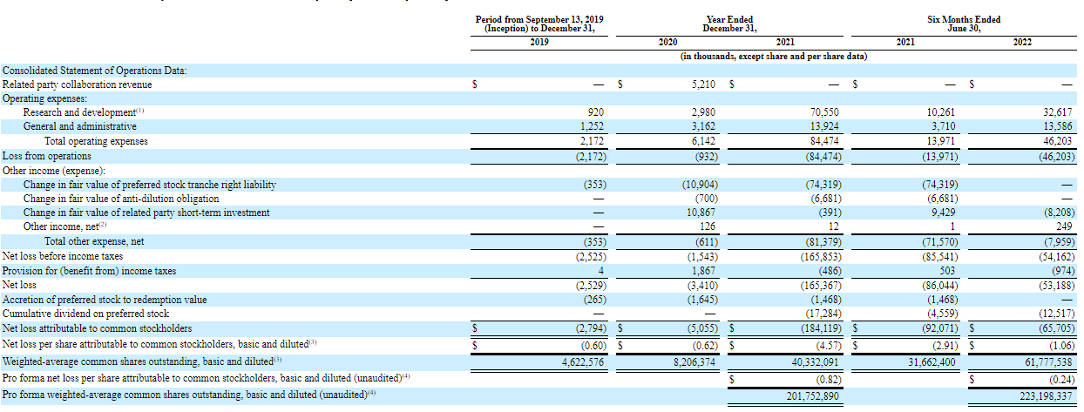The height and width of the screenshot is (412, 1084).
Task: Select weighted-average shares value 4,622,576
Action: [x=583, y=361]
